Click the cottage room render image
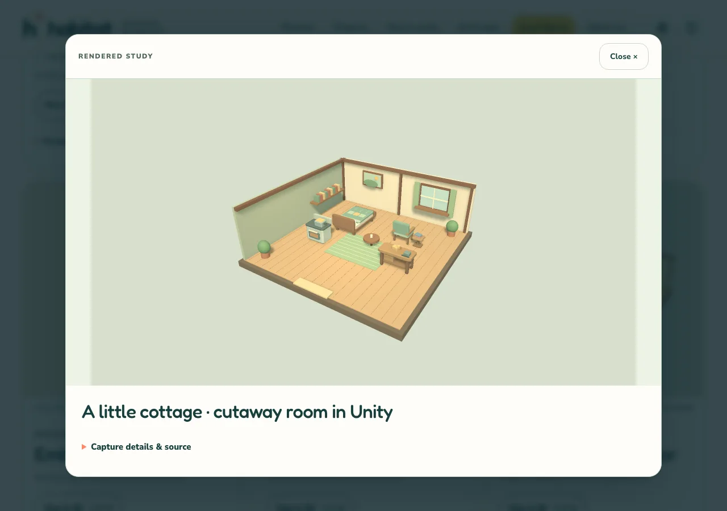The image size is (727, 511). click(x=363, y=232)
